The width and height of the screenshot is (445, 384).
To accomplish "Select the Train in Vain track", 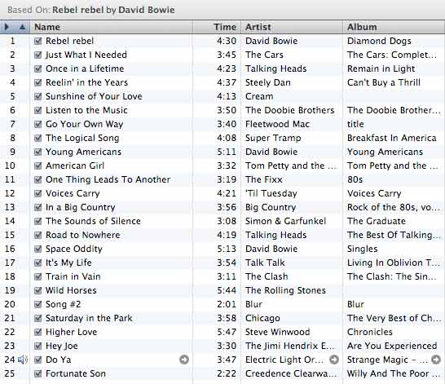I will (73, 276).
